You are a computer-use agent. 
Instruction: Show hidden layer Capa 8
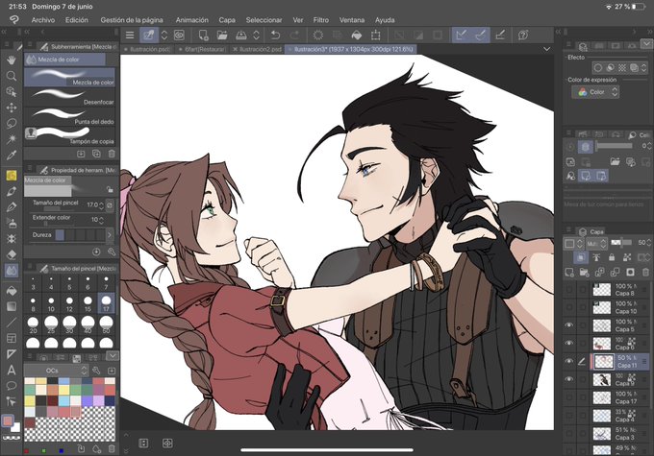tap(569, 289)
